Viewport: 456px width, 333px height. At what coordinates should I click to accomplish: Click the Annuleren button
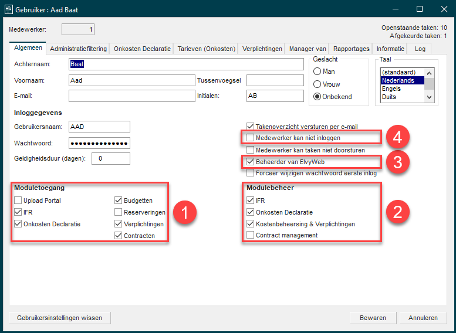tap(423, 318)
